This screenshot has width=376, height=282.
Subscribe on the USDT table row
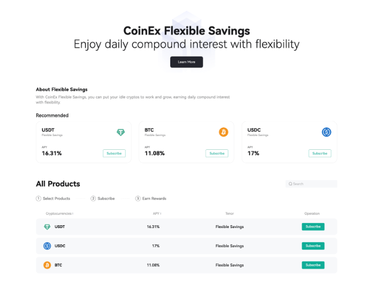click(313, 227)
